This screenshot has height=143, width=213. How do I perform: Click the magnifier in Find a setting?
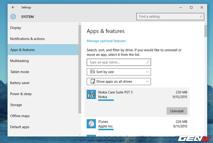tap(201, 17)
